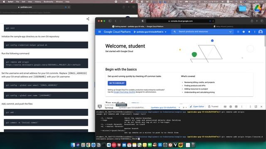The height and width of the screenshot is (149, 266).
Task: Open the Trash in the Dock
Action: [193, 145]
